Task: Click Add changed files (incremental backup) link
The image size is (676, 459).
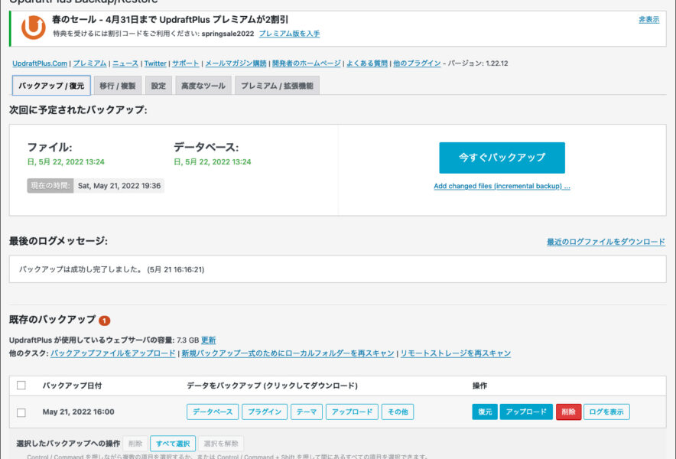Action: click(502, 186)
